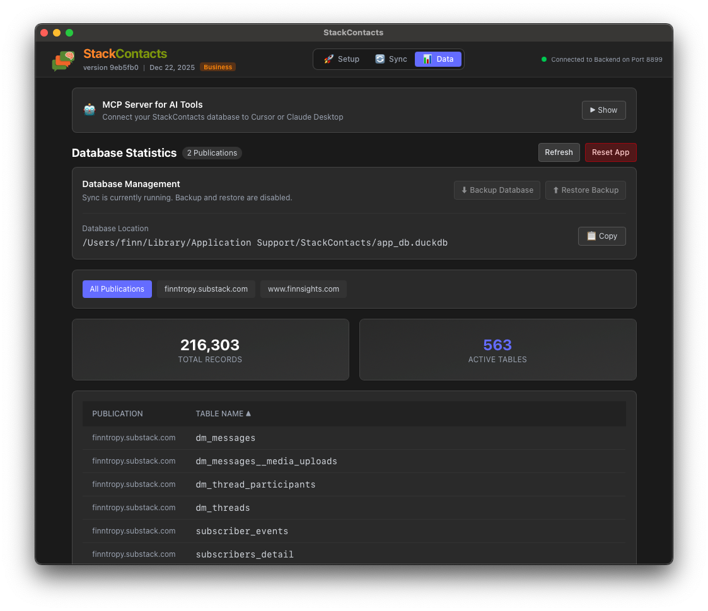Click the database path text app_db.duckdb
708x611 pixels.
click(265, 243)
